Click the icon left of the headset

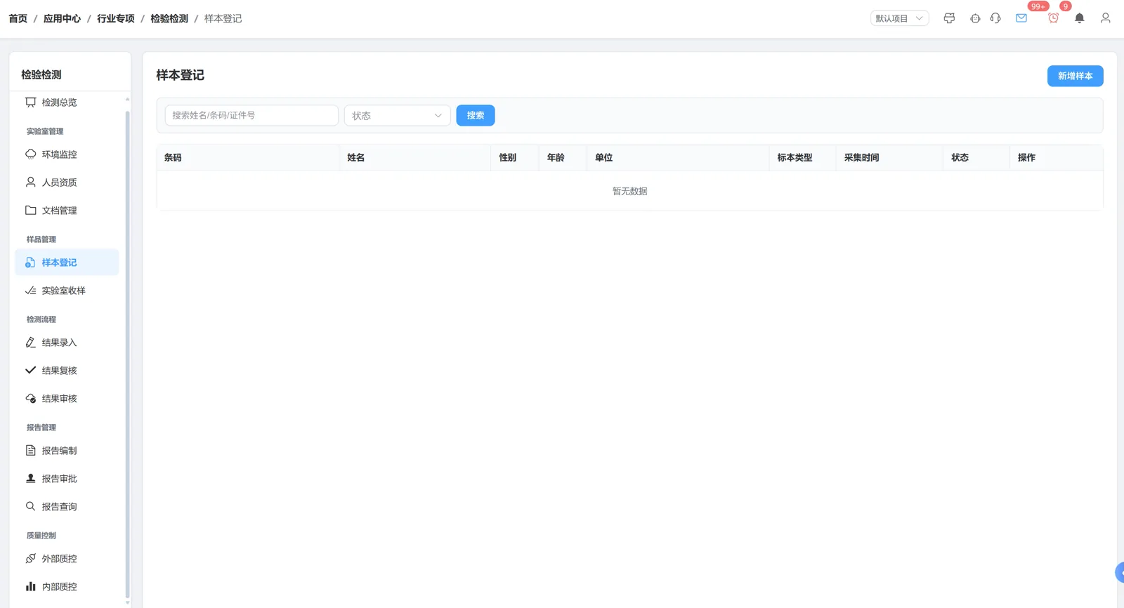pyautogui.click(x=975, y=18)
